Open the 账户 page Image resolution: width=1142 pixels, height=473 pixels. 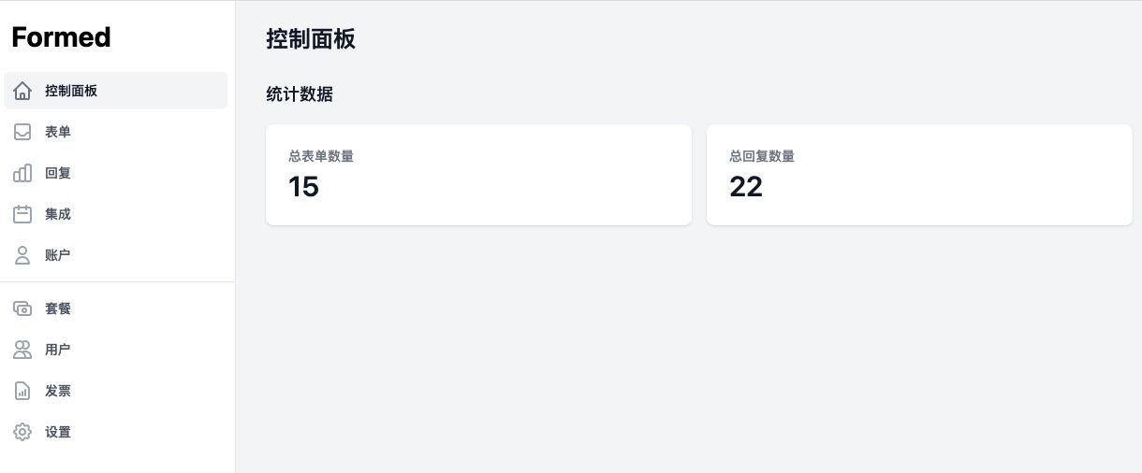pyautogui.click(x=58, y=256)
